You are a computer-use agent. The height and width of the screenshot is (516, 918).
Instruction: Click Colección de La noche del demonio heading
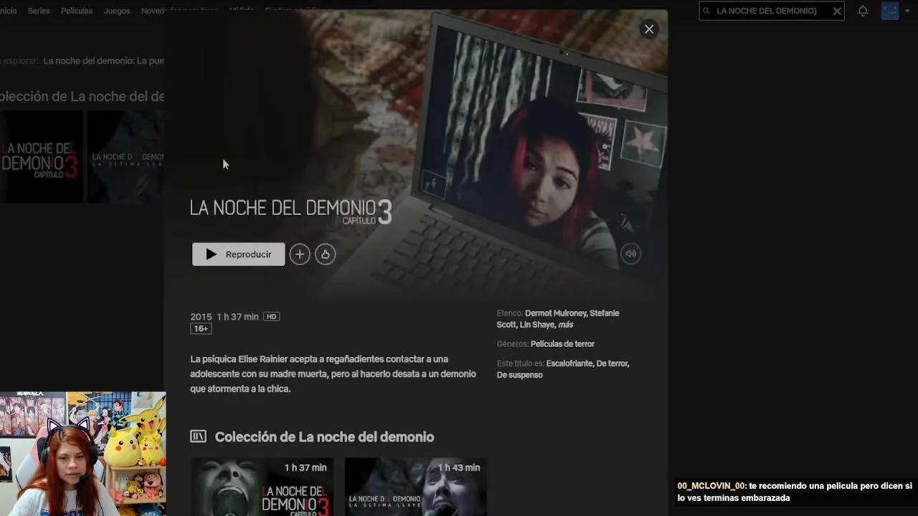(x=324, y=436)
